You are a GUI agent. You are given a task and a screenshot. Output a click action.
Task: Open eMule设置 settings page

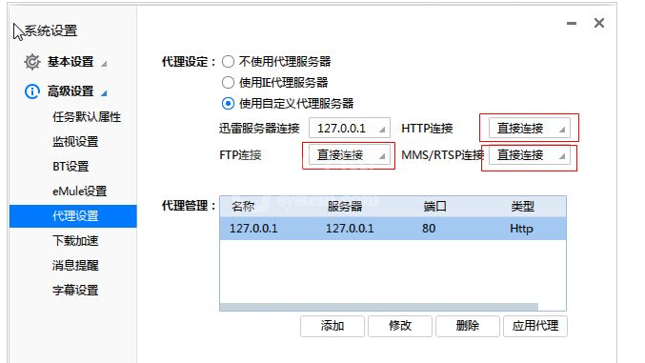click(80, 192)
